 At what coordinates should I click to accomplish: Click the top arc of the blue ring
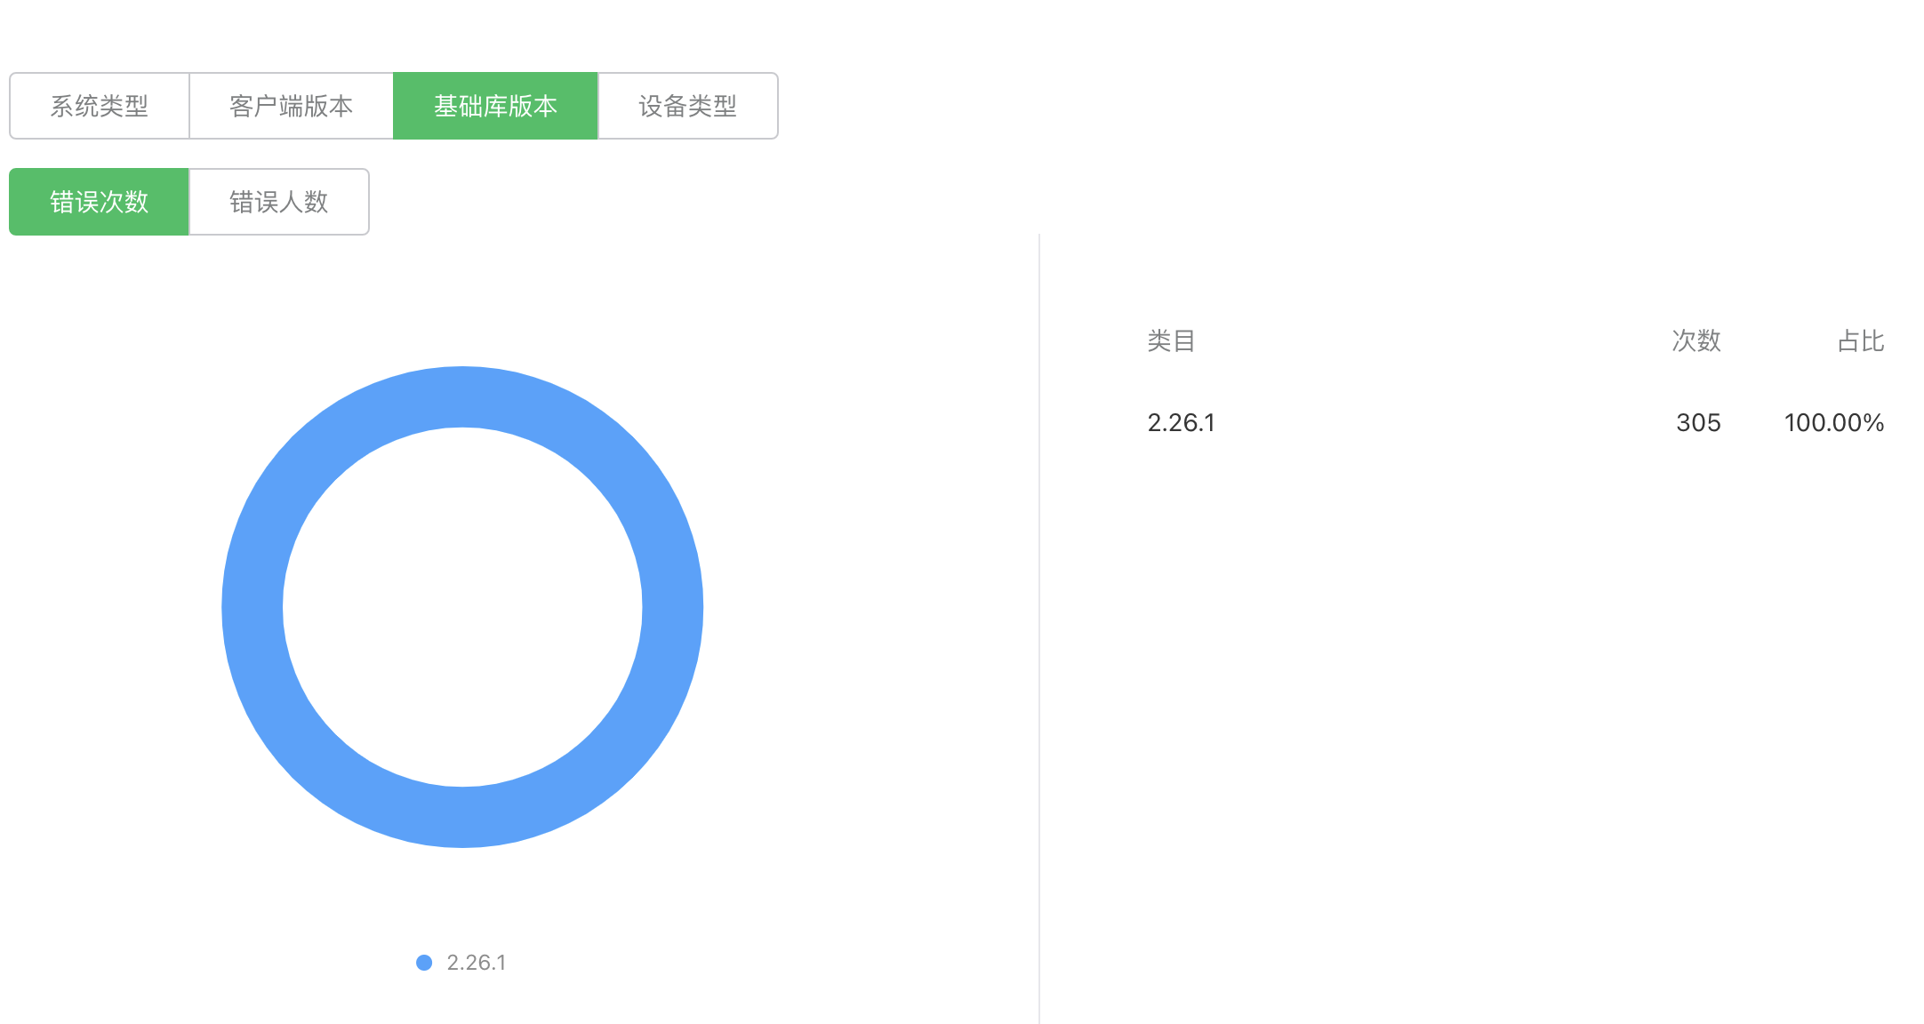point(462,396)
